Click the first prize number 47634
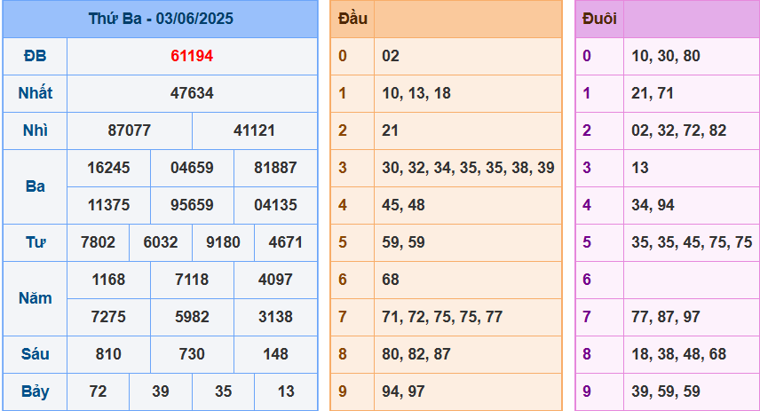Viewport: 760px width, 411px height. tap(192, 93)
